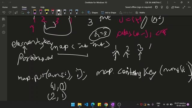Screen dimensions: 192x108
Task: Open the View tab
Action: click(33, 7)
